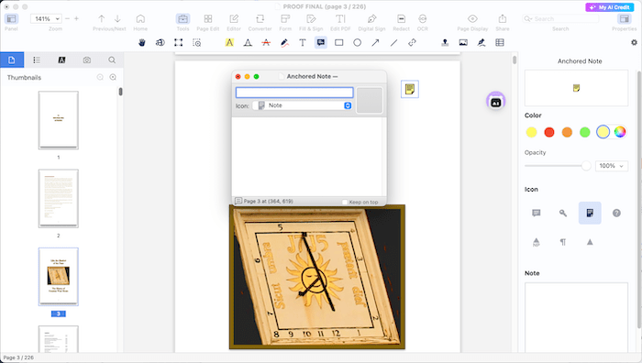Select the Circle shape tool

point(358,42)
